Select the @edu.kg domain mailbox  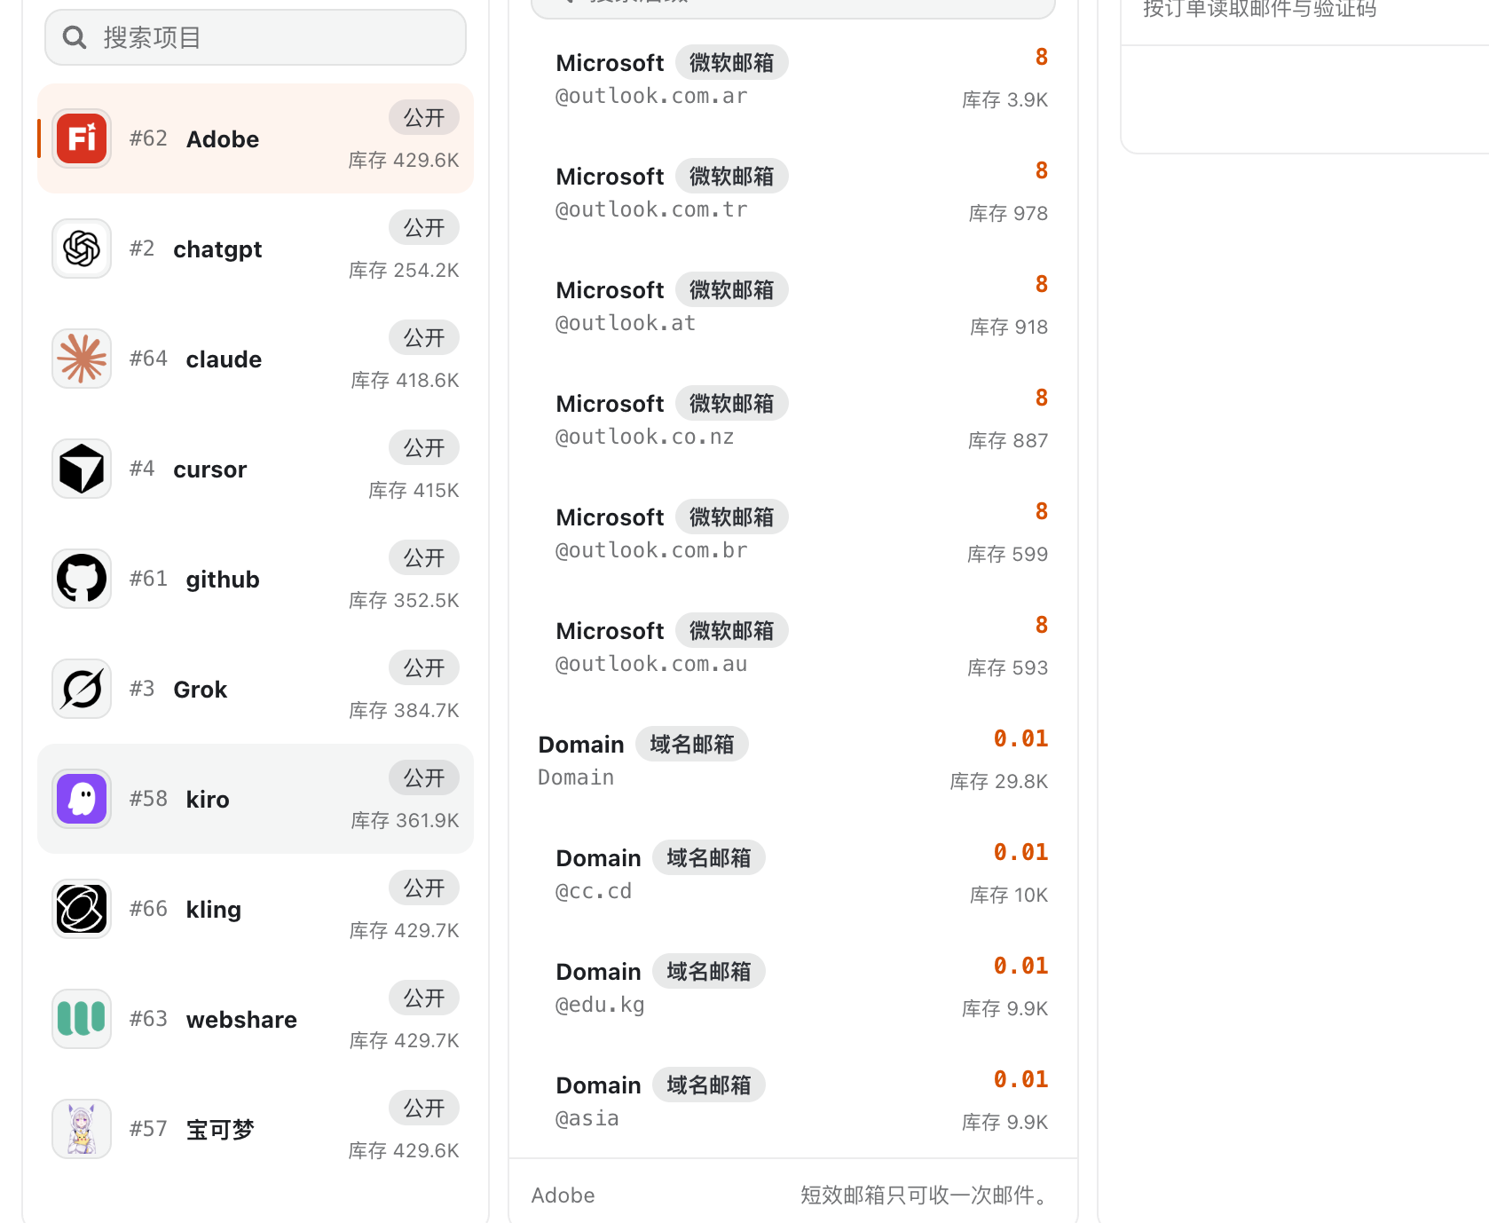pos(793,987)
